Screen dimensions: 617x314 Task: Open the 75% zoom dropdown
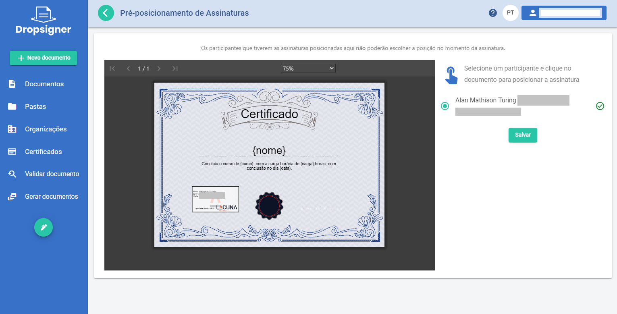pos(308,69)
